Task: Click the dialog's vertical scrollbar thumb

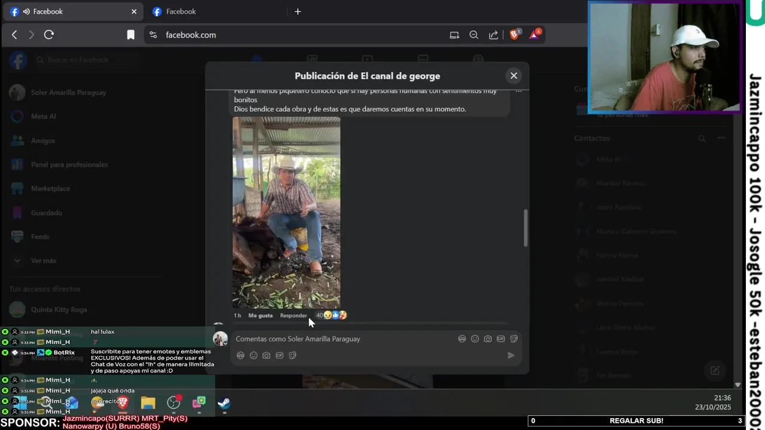Action: tap(526, 228)
